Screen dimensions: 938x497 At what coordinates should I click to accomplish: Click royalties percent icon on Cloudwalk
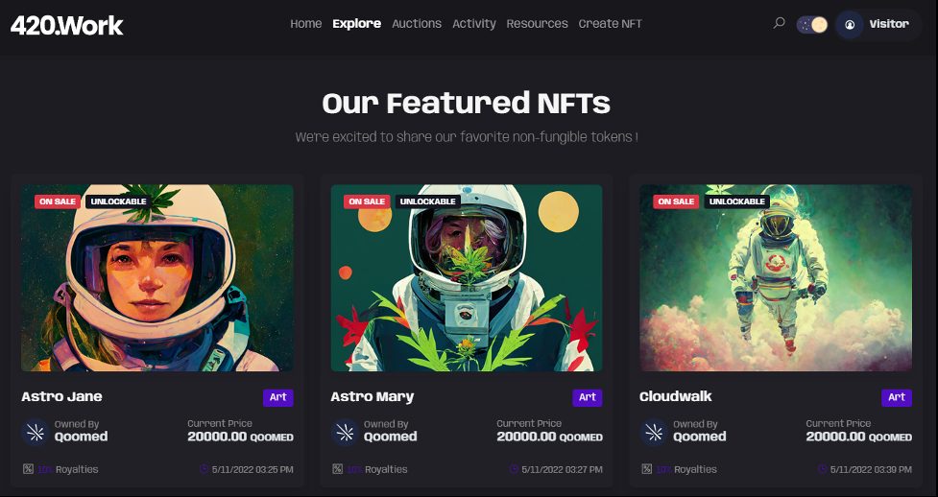pyautogui.click(x=647, y=469)
